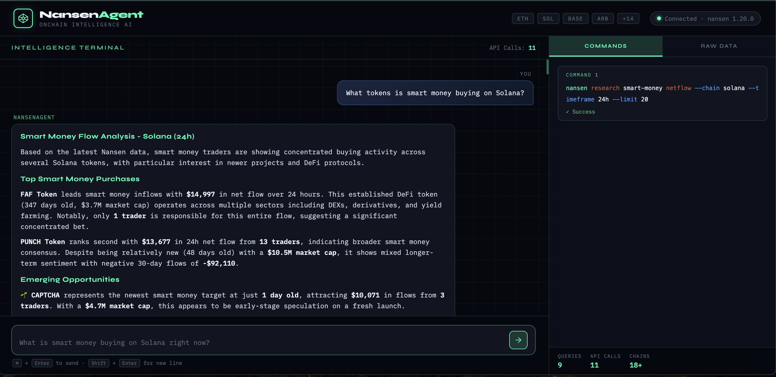
Task: Switch to the RAW DATA tab
Action: coord(719,46)
